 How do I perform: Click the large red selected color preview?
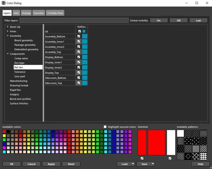156,142
